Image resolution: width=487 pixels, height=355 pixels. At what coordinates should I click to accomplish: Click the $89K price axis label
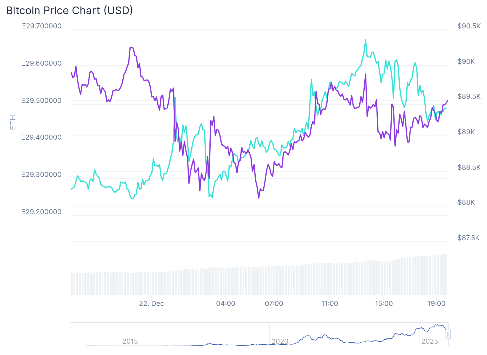tap(466, 132)
